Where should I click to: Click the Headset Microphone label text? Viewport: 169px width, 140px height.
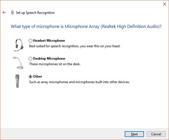pos(49,41)
